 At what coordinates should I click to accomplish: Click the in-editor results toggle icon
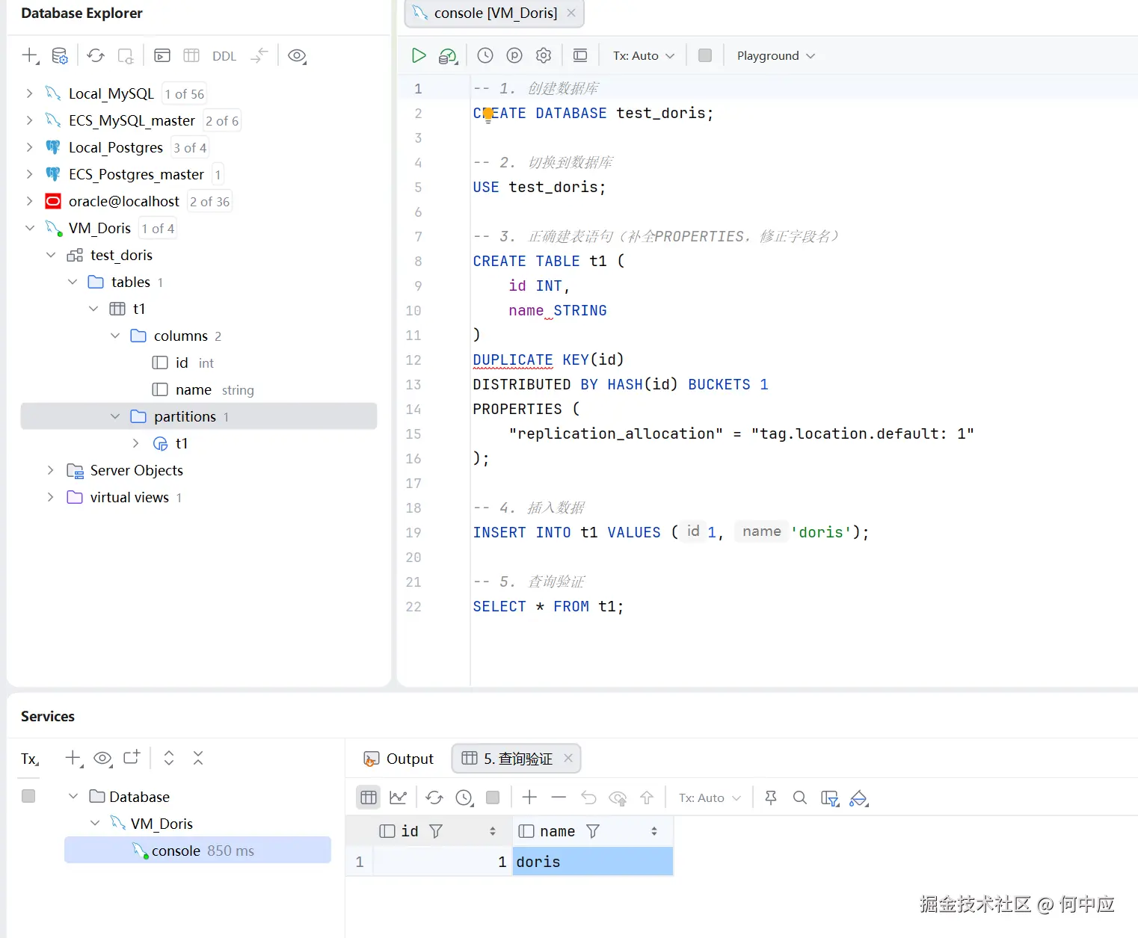click(x=580, y=55)
